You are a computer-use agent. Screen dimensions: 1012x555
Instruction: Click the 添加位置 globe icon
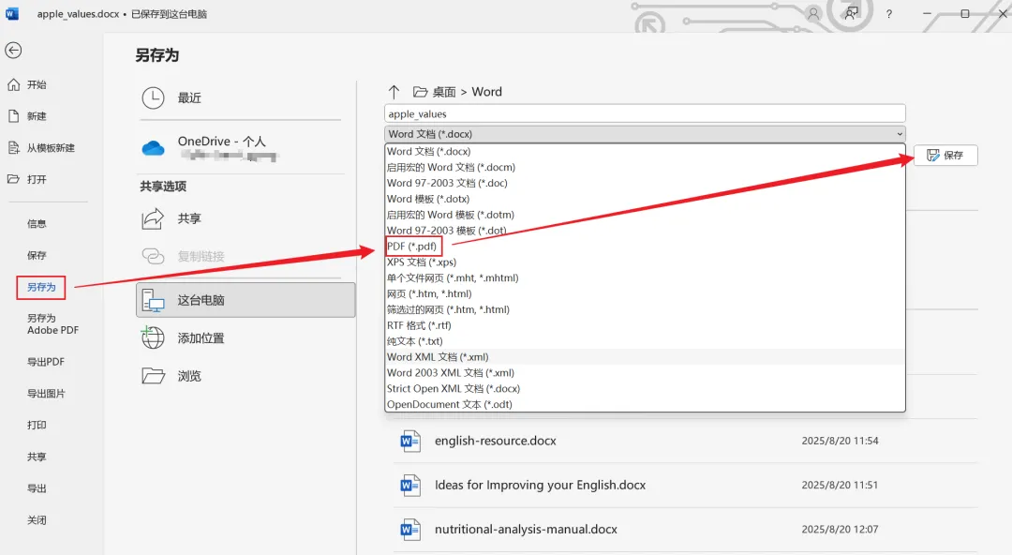(x=153, y=337)
